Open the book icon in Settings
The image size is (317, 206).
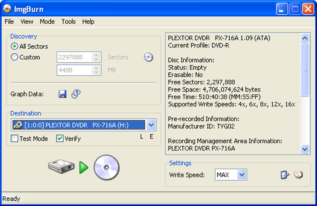pos(298,175)
